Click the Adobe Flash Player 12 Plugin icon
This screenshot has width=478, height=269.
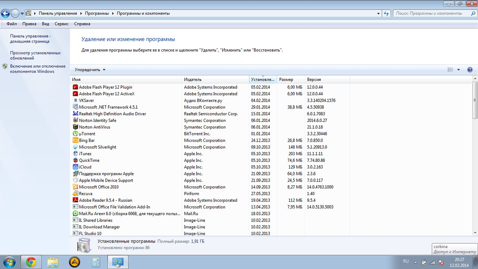tap(75, 87)
